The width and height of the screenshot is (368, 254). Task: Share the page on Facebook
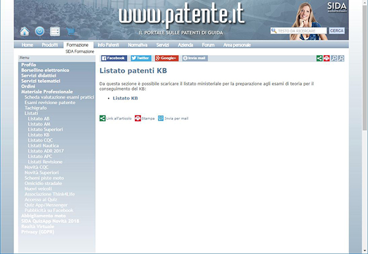[113, 58]
